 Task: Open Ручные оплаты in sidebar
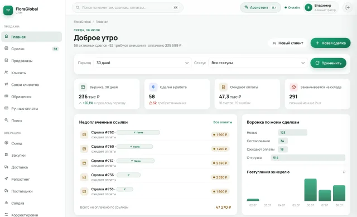coord(31,108)
